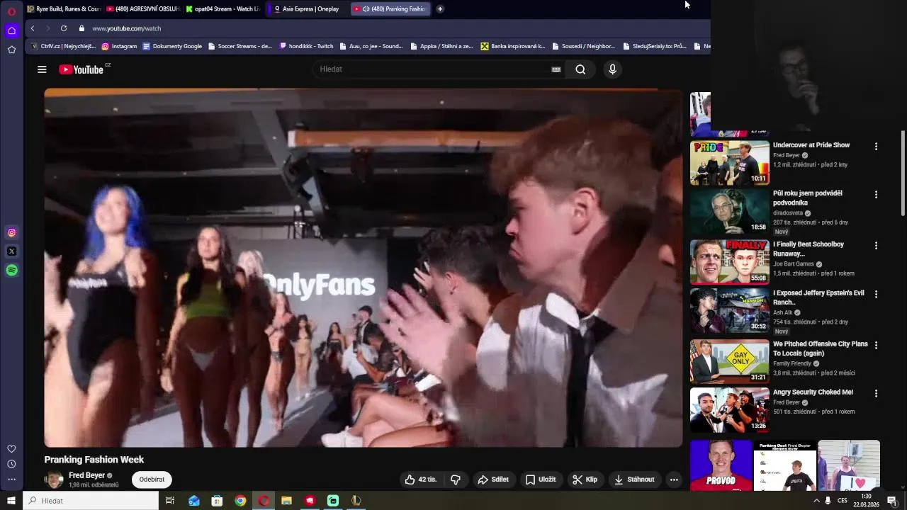Viewport: 907px width, 510px height.
Task: Go to the YouTube home logo
Action: tap(81, 69)
